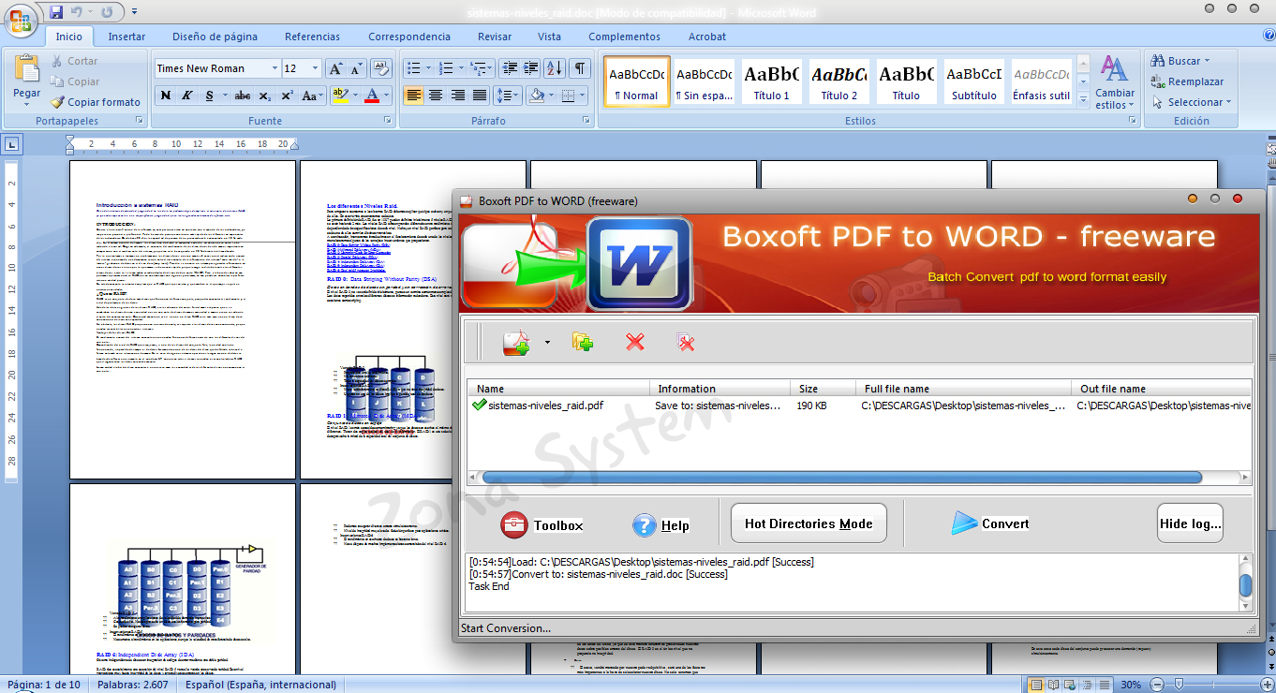
Task: Click the zoom in plus button
Action: (1267, 685)
